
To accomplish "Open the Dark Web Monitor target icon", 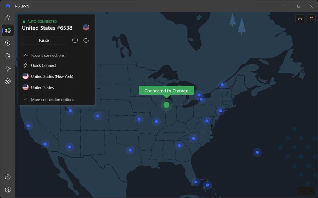I will (x=8, y=81).
